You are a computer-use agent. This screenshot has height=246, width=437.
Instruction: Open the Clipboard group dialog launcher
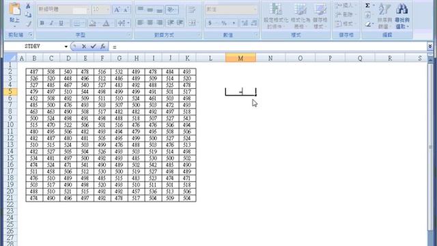[30, 35]
